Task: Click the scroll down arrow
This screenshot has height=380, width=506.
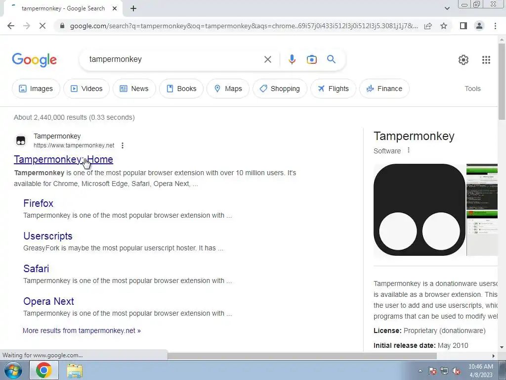Action: (x=502, y=347)
